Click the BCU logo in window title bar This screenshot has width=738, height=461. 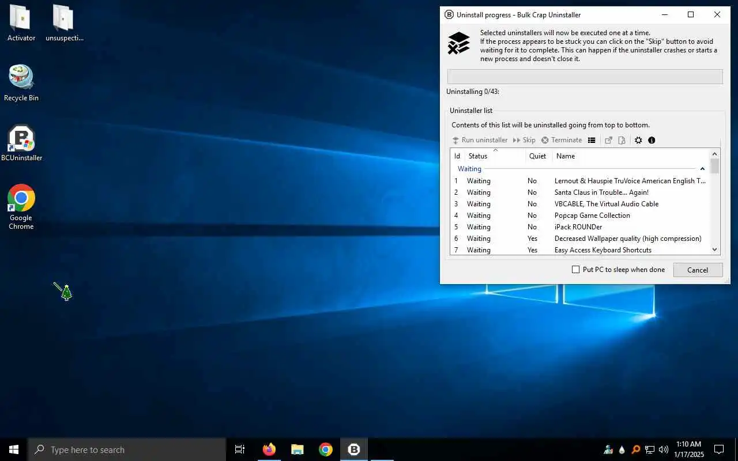[x=449, y=15]
